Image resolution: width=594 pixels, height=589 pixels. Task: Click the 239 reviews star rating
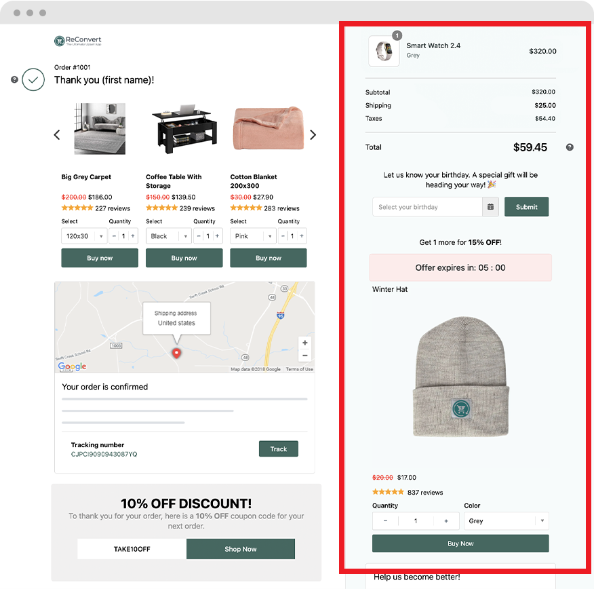(x=162, y=208)
